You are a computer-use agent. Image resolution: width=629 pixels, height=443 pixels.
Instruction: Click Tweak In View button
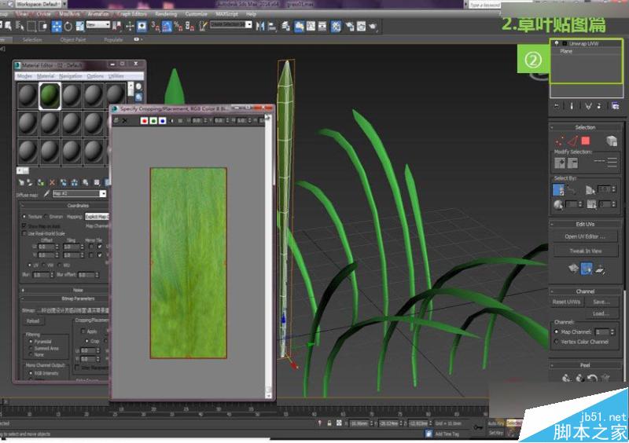[x=585, y=251]
